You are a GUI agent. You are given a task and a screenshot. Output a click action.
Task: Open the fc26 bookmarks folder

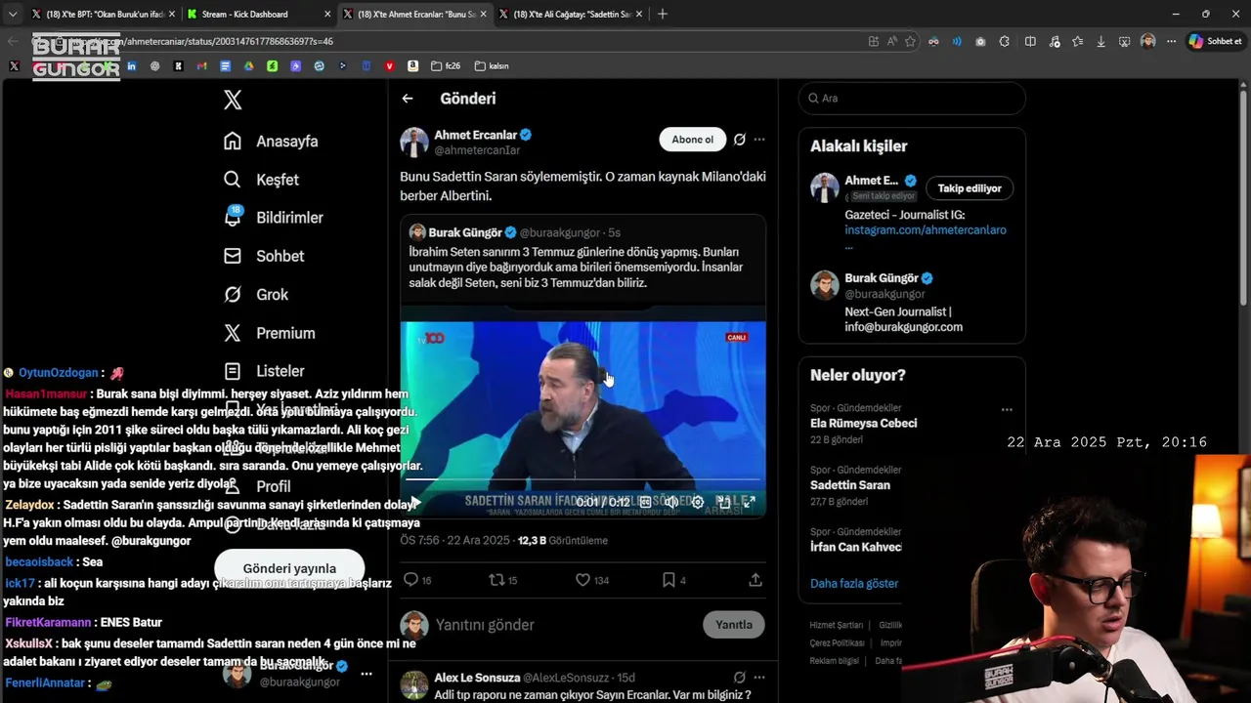[447, 66]
